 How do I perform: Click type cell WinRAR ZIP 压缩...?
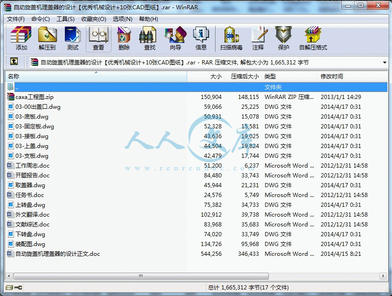tap(289, 97)
